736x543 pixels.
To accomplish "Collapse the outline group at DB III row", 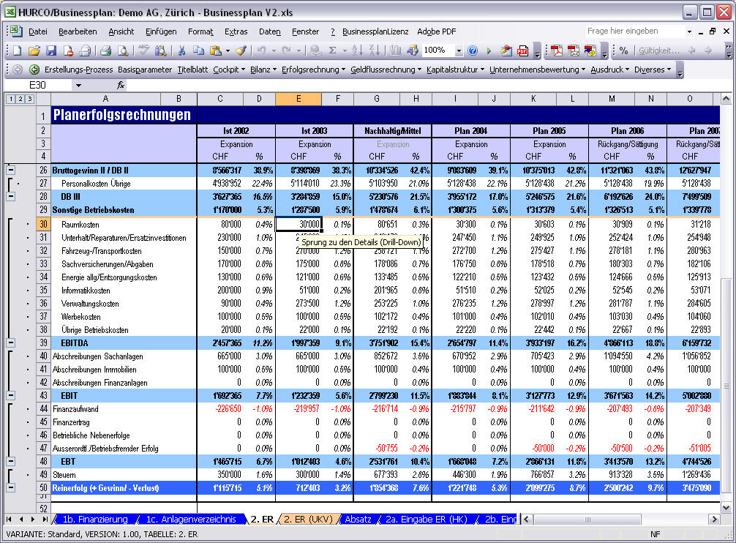I will tap(10, 196).
